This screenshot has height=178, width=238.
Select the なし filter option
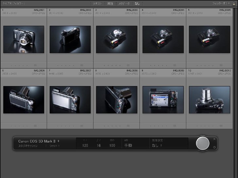point(137,4)
